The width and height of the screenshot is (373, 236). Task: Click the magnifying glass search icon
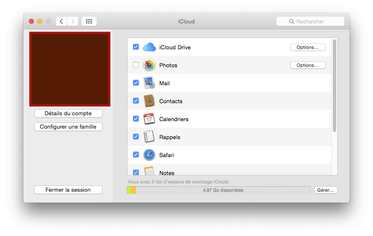291,22
